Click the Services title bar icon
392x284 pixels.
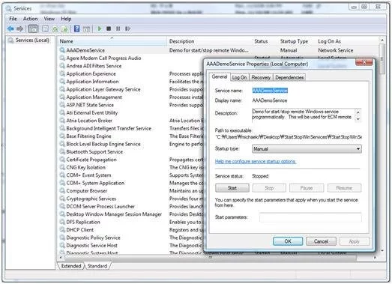click(x=9, y=9)
